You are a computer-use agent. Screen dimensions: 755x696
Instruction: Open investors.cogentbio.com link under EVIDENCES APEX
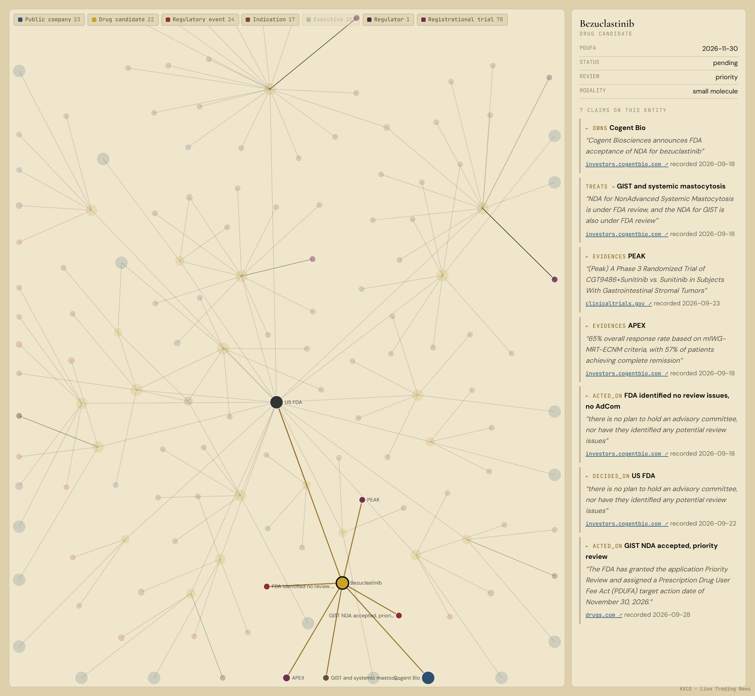pos(627,374)
